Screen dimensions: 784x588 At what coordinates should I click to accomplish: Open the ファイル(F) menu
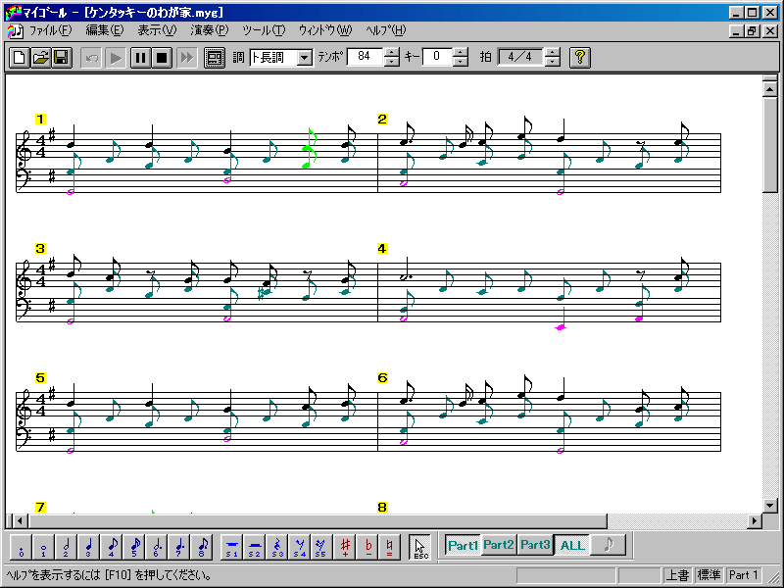coord(51,30)
